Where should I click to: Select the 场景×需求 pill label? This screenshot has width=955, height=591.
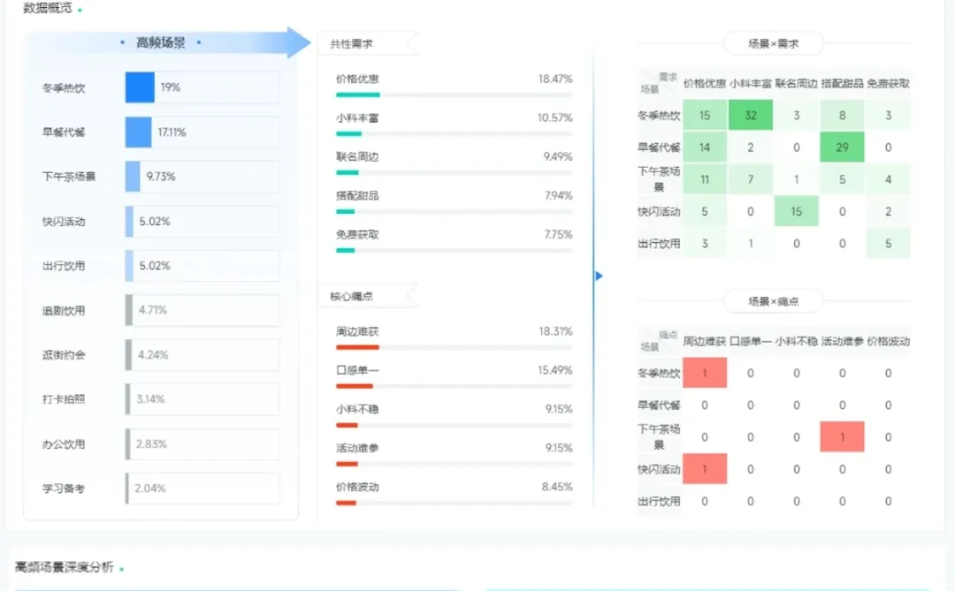(773, 44)
